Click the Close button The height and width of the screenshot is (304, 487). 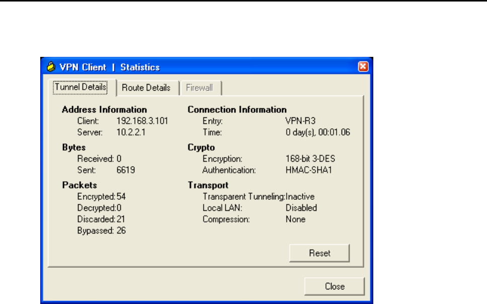click(335, 286)
